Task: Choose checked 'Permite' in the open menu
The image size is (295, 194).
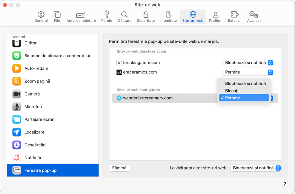Action: (x=244, y=98)
